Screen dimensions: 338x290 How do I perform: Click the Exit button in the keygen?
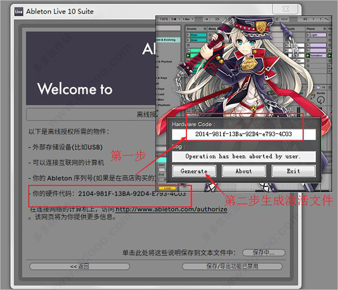[293, 171]
